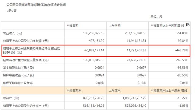Click 本报告期比上年同期增减 header
This screenshot has width=195, height=111.
pos(167,26)
